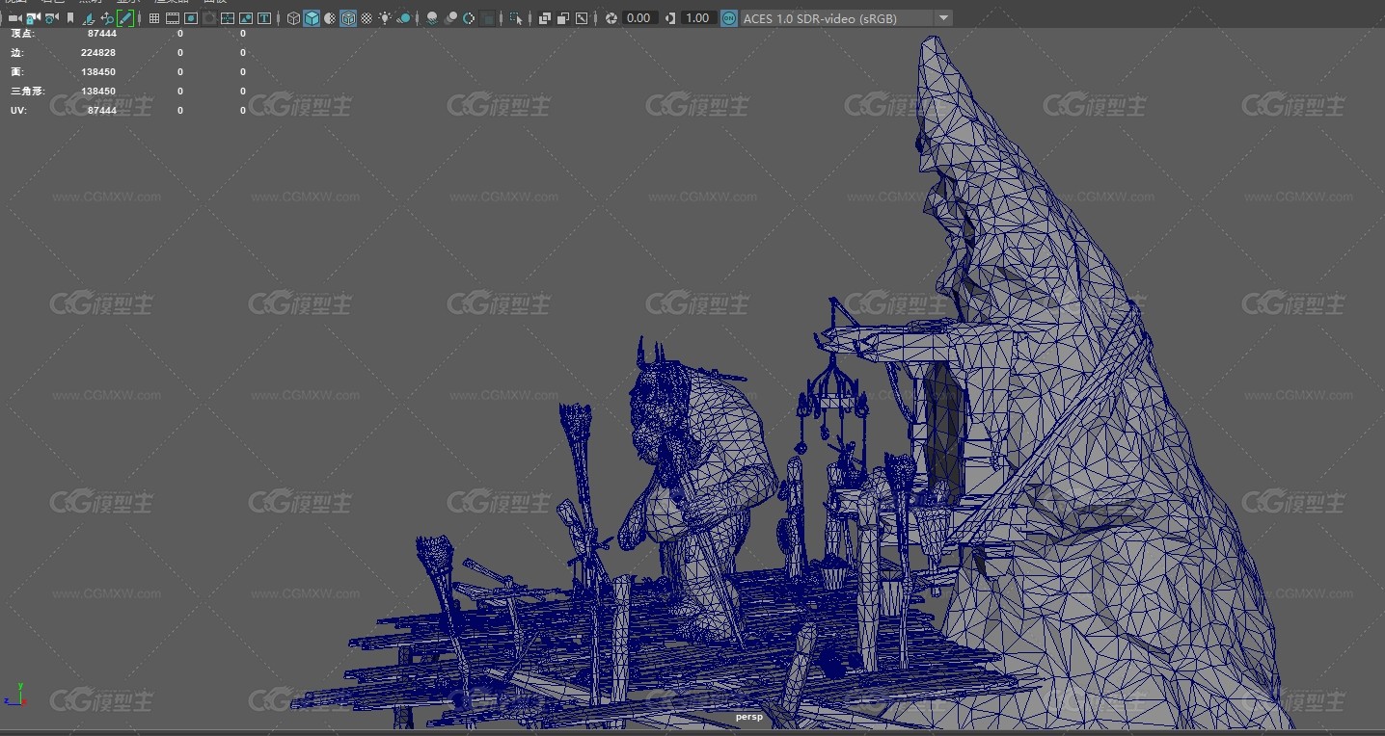Screen dimensions: 1385x736
Task: Toggle the Gate Mask icon
Action: pos(209,18)
